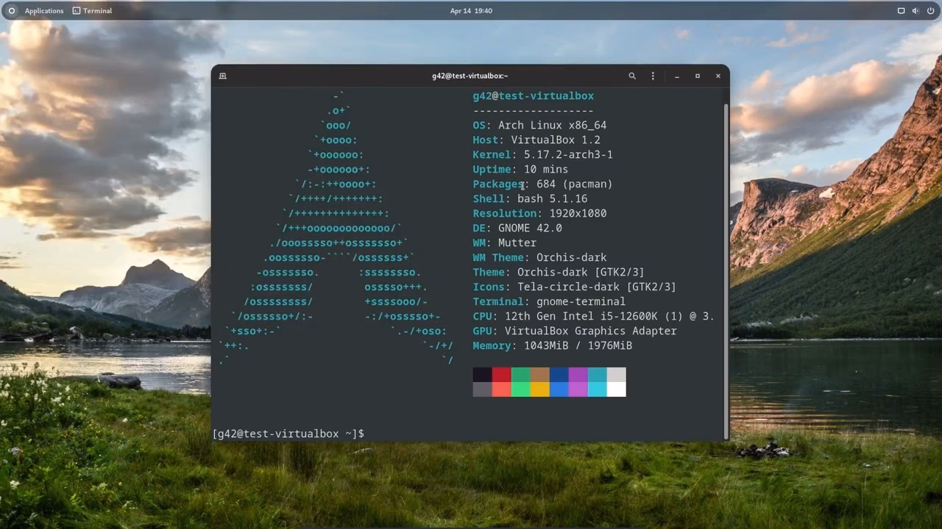Click the power tray icon
The width and height of the screenshot is (942, 529).
click(929, 11)
